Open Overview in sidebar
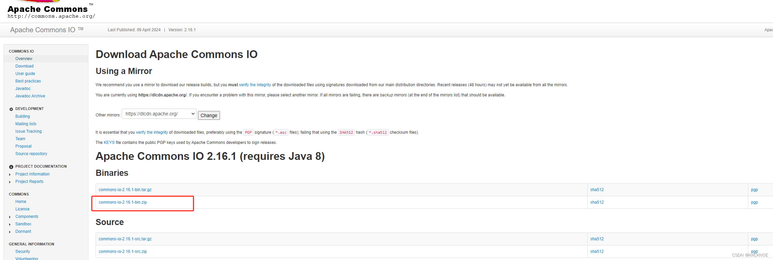This screenshot has width=773, height=260. click(24, 59)
